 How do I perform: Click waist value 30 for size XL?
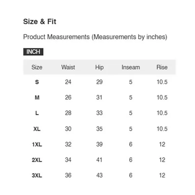pyautogui.click(x=68, y=129)
